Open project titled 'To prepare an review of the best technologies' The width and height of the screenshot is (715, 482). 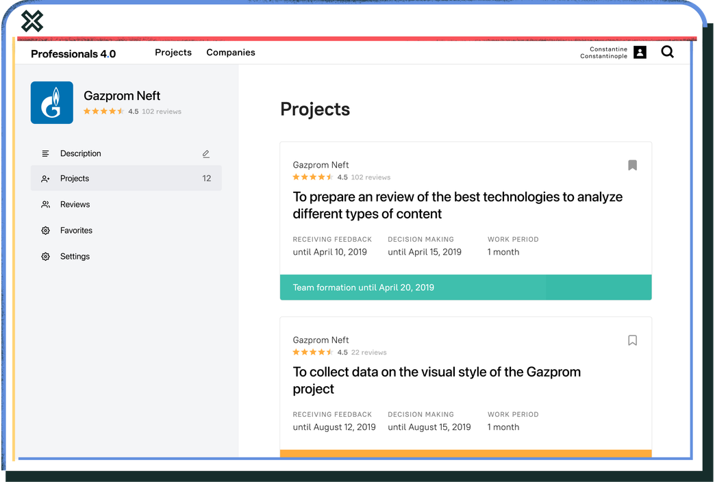point(457,205)
